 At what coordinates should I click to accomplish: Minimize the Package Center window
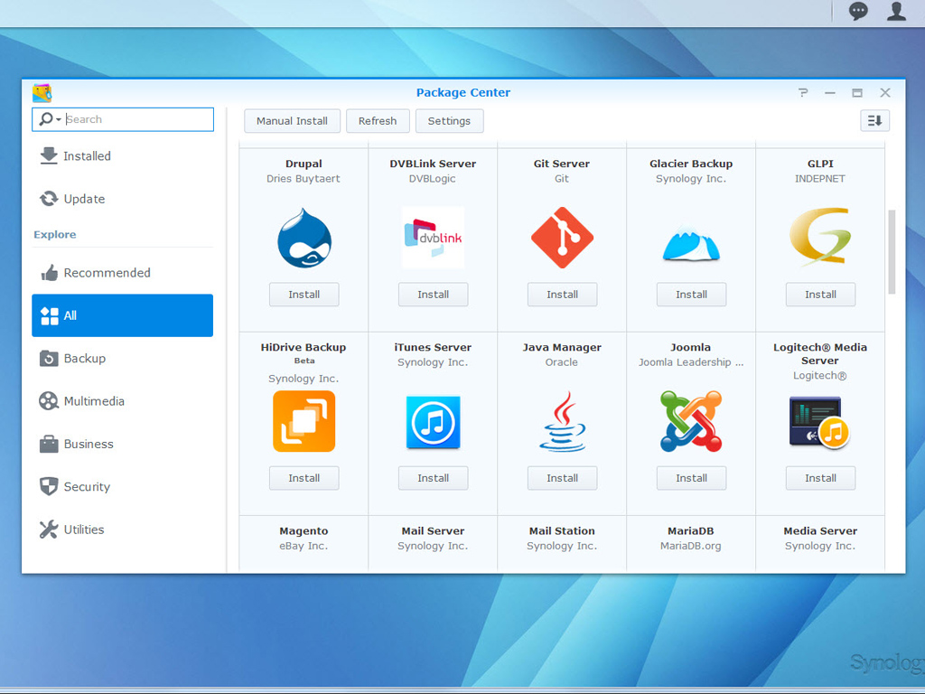(x=830, y=93)
